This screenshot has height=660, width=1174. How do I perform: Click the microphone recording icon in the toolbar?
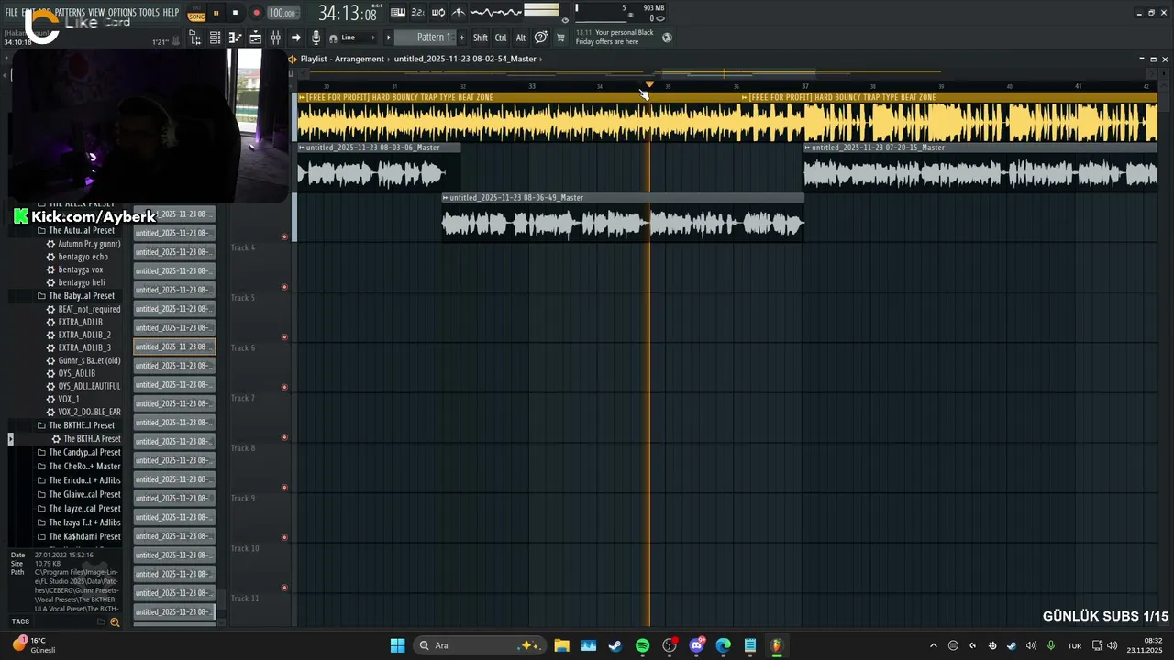coord(316,38)
